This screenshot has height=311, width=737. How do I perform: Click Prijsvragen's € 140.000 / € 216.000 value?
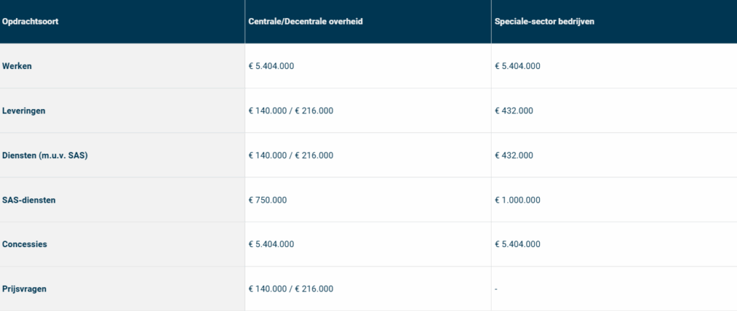pyautogui.click(x=291, y=289)
